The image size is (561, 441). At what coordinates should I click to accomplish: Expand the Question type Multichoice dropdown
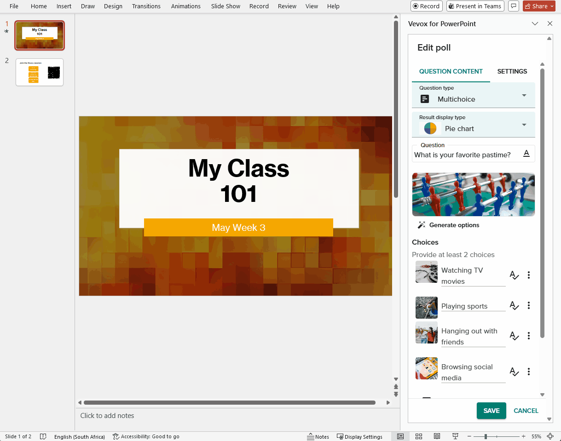[x=524, y=95]
